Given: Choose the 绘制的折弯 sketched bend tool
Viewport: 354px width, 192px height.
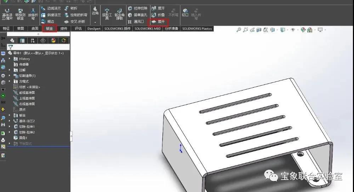Looking at the screenshot, I should 76,15.
